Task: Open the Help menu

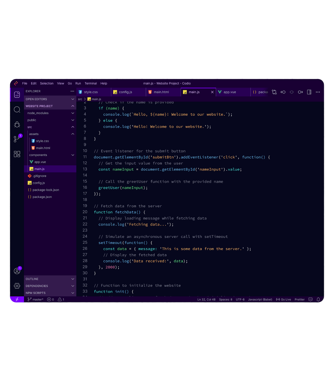Action: [104, 83]
